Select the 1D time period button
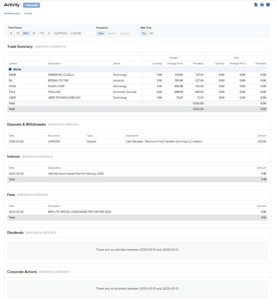This screenshot has height=301, width=277. (11, 33)
